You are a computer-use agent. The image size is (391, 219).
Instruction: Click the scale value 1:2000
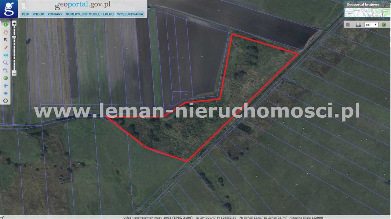click(317, 217)
